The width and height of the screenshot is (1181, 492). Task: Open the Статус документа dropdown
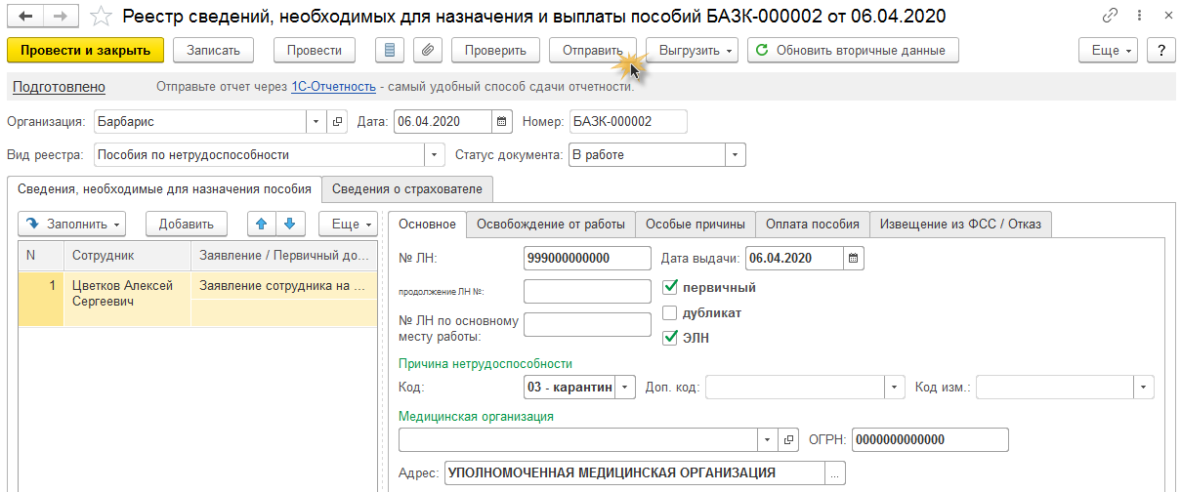735,155
